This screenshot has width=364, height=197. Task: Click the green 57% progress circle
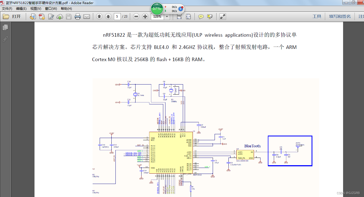[x=156, y=8]
